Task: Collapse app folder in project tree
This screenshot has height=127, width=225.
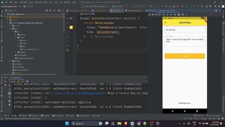Action: click(x=10, y=29)
